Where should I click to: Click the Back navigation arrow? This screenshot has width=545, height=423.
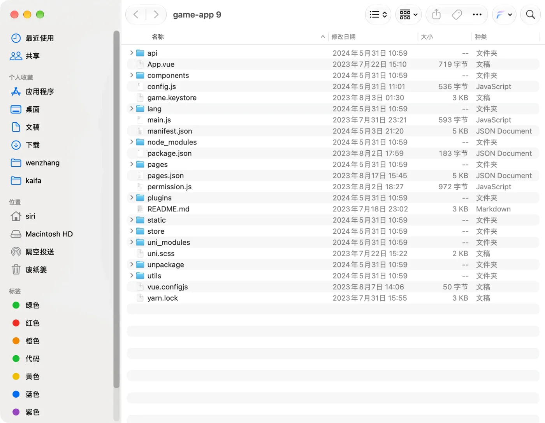click(136, 15)
